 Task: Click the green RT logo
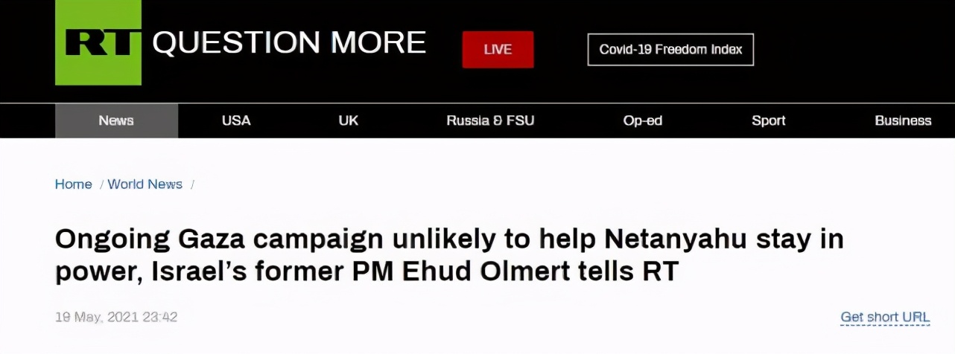click(x=98, y=42)
